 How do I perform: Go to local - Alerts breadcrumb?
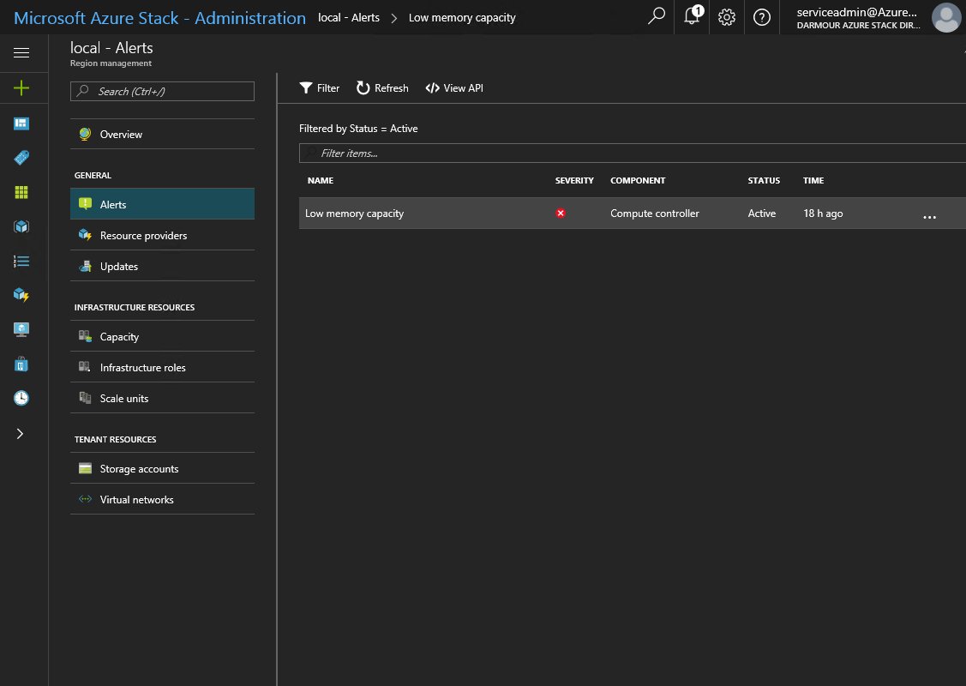(349, 18)
